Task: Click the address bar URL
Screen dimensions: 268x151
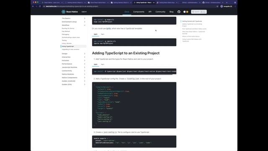Action: [72, 6]
